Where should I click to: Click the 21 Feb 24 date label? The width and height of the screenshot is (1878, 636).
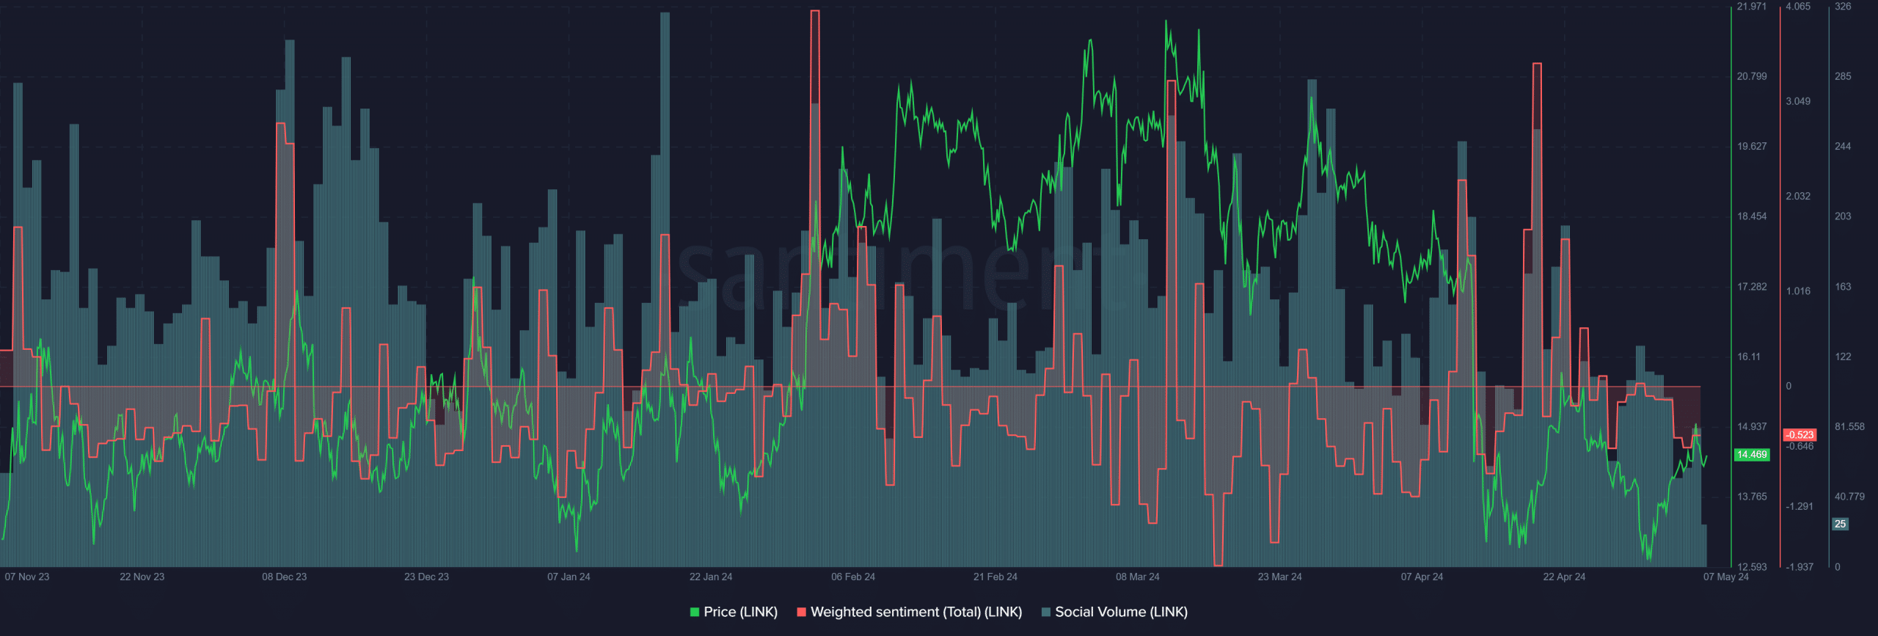click(995, 577)
